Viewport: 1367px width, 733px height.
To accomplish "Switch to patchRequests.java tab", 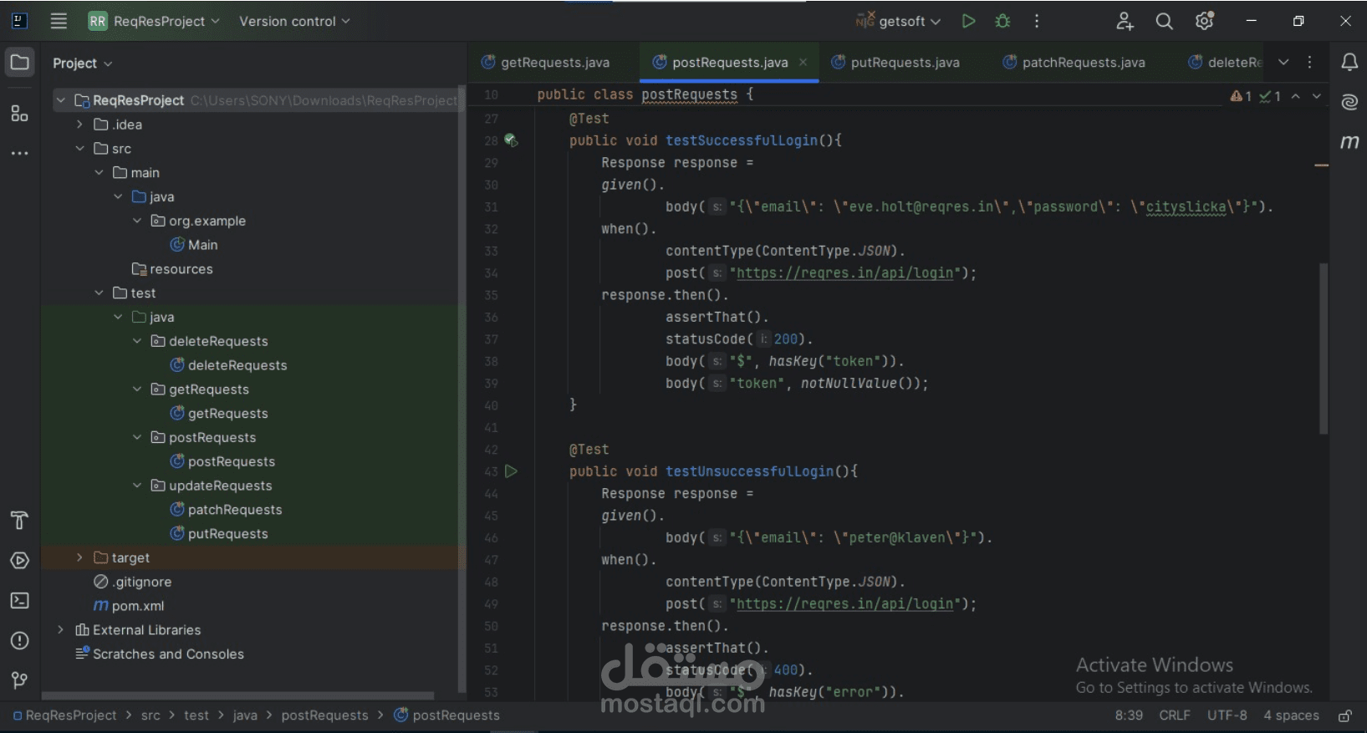I will click(1074, 62).
